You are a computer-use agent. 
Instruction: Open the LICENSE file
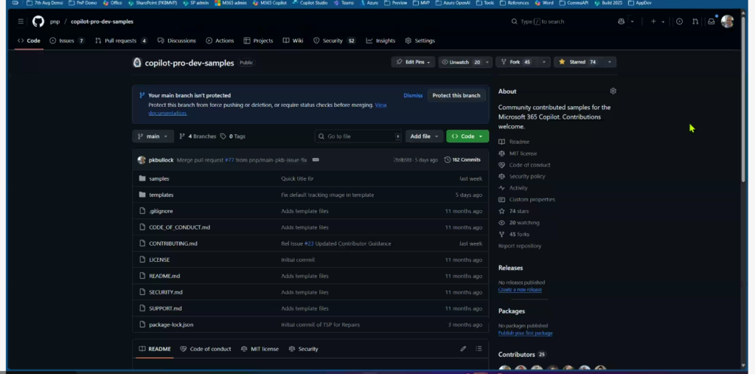pyautogui.click(x=159, y=260)
